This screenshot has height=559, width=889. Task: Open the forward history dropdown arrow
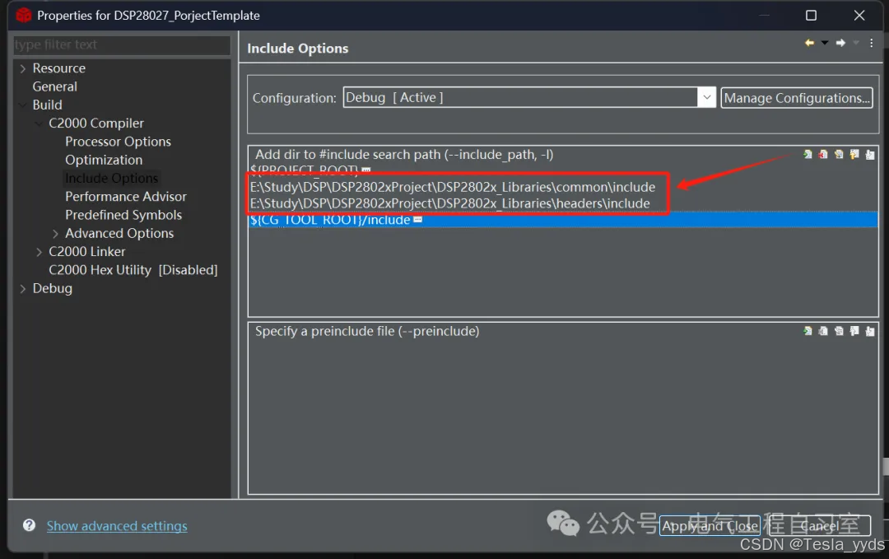(856, 43)
